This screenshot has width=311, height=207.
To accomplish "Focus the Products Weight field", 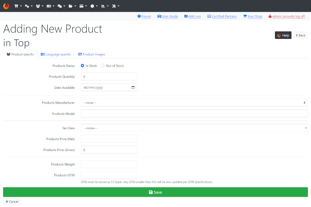I will (x=109, y=164).
